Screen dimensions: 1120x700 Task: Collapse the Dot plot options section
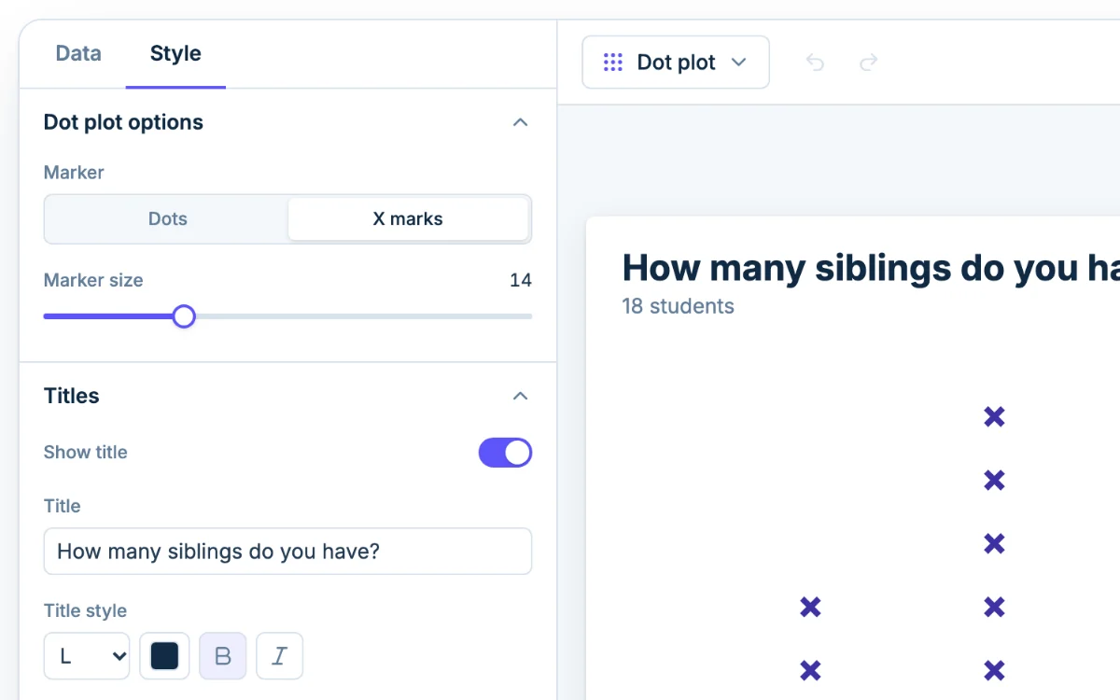pyautogui.click(x=521, y=122)
